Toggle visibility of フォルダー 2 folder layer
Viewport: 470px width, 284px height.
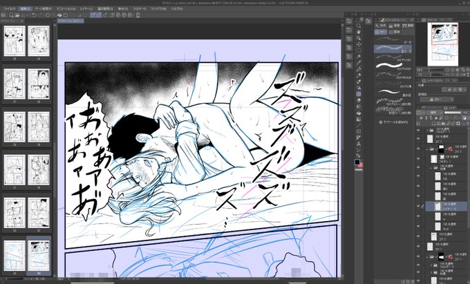click(418, 265)
